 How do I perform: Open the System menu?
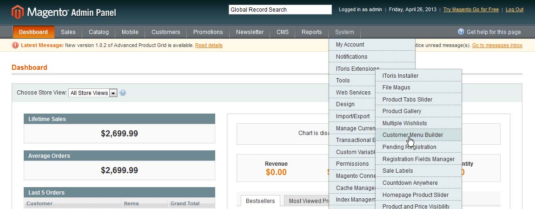pyautogui.click(x=344, y=32)
